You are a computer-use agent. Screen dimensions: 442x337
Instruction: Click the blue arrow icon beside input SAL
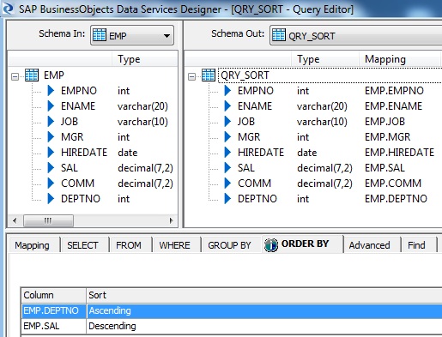click(51, 168)
